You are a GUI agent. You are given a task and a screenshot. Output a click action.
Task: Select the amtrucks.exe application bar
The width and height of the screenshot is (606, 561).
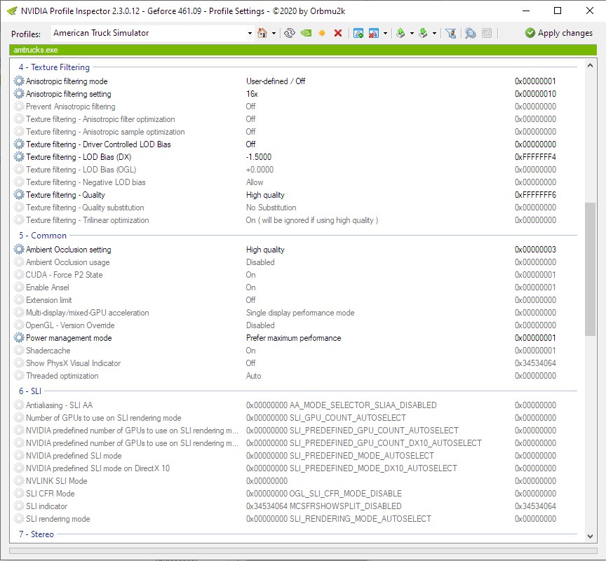click(302, 50)
